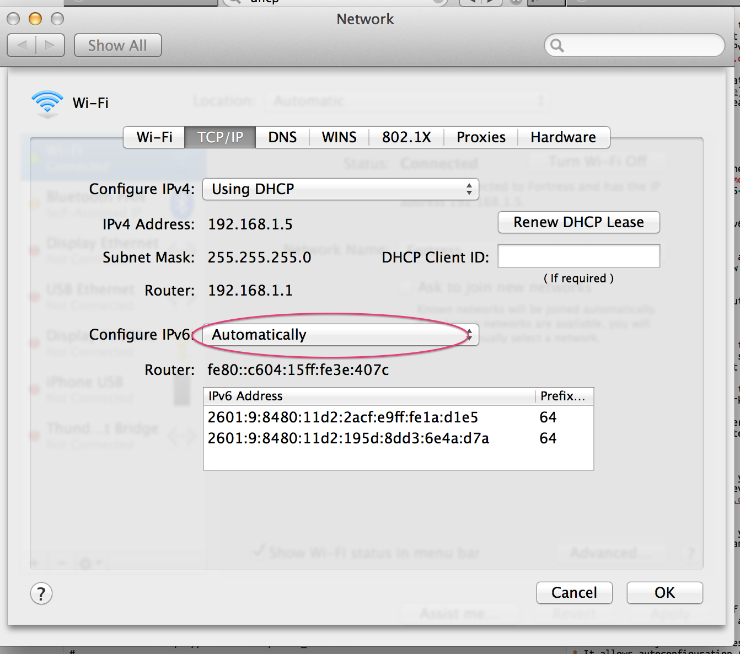Click Renew DHCP Lease
Viewport: 740px width, 654px height.
[578, 222]
